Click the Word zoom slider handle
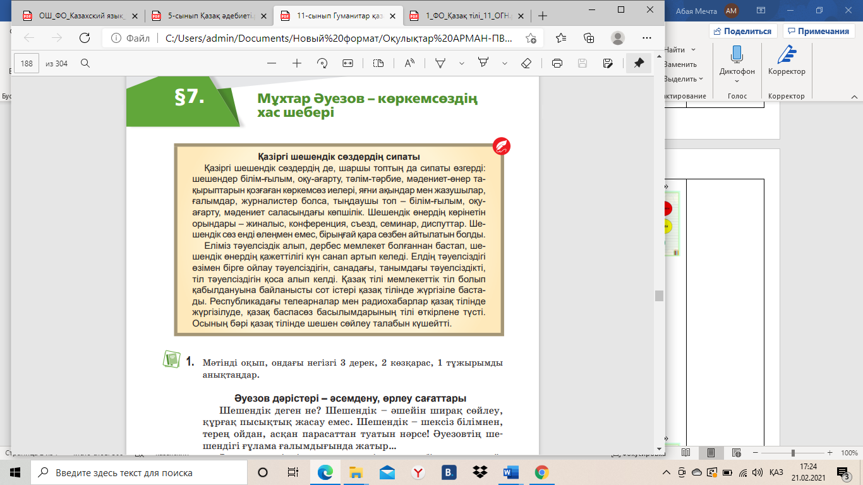The width and height of the screenshot is (863, 485). (792, 453)
